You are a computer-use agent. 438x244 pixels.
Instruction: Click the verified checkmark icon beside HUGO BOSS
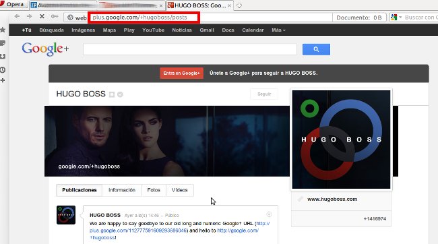(x=120, y=94)
